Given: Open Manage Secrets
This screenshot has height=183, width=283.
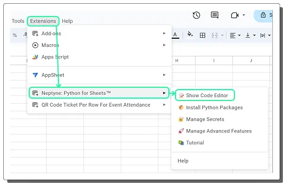Looking at the screenshot, I should click(219, 119).
